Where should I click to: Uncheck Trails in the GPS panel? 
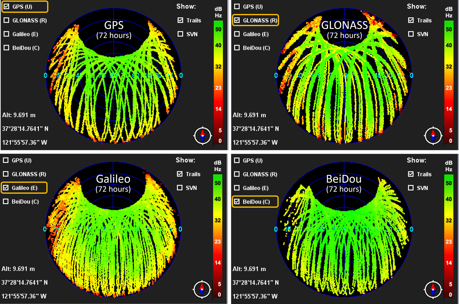click(181, 20)
